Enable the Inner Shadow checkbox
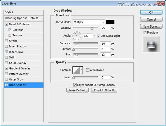Image resolution: width=166 pixels, height=126 pixels. [x=6, y=46]
